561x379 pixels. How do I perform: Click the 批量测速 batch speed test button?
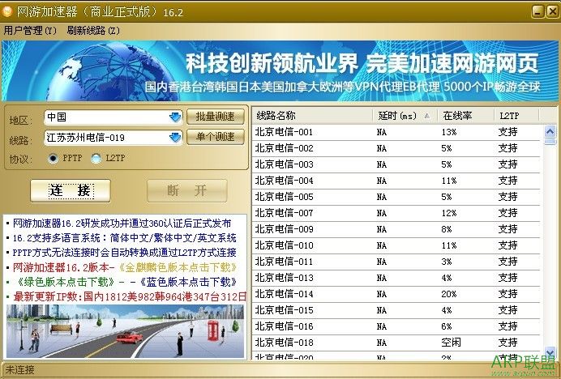pyautogui.click(x=216, y=117)
